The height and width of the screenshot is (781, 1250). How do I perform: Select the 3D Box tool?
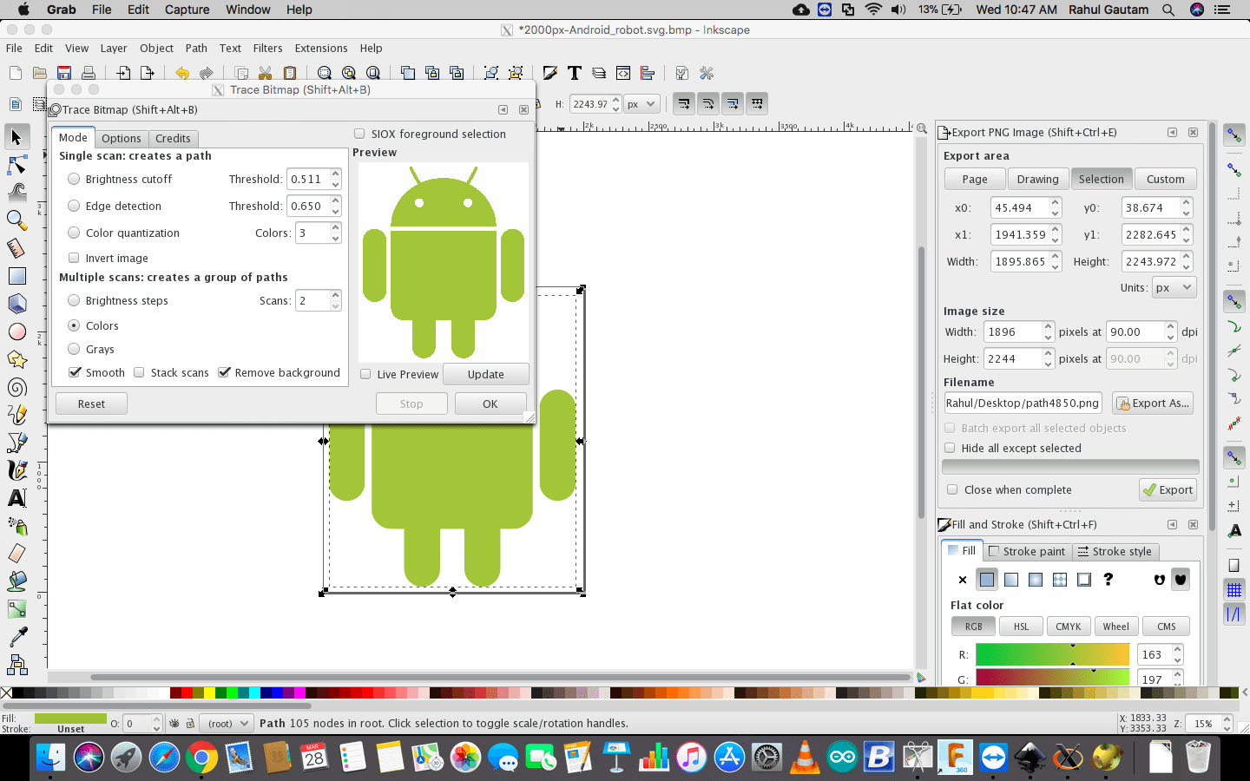point(16,304)
